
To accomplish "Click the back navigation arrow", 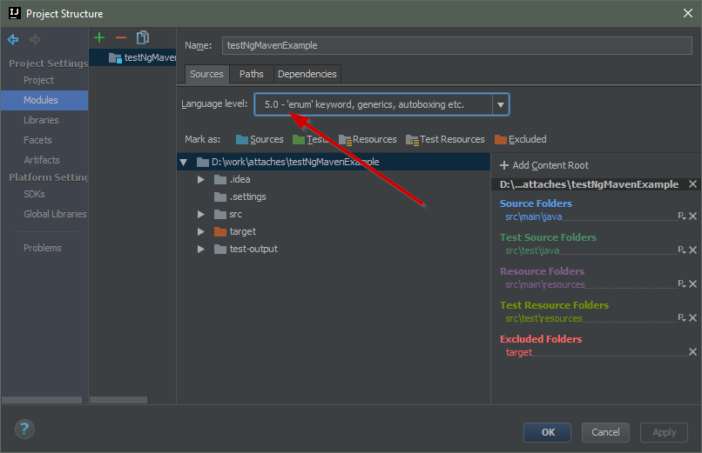I will click(x=13, y=40).
